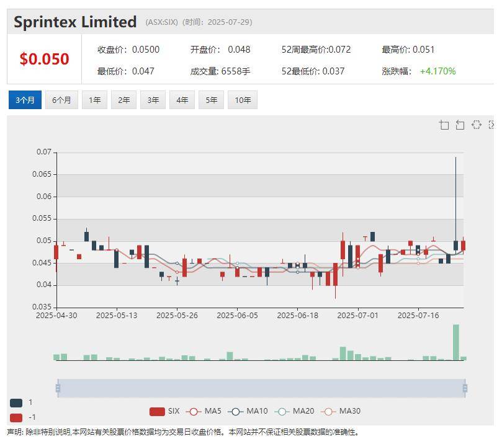
Task: Click the 0.035 y-axis label
Action: tap(42, 307)
